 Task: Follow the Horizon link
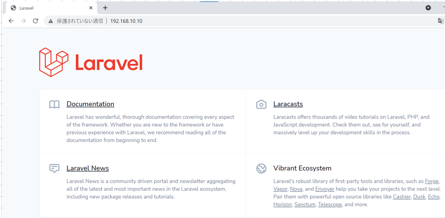(282, 204)
